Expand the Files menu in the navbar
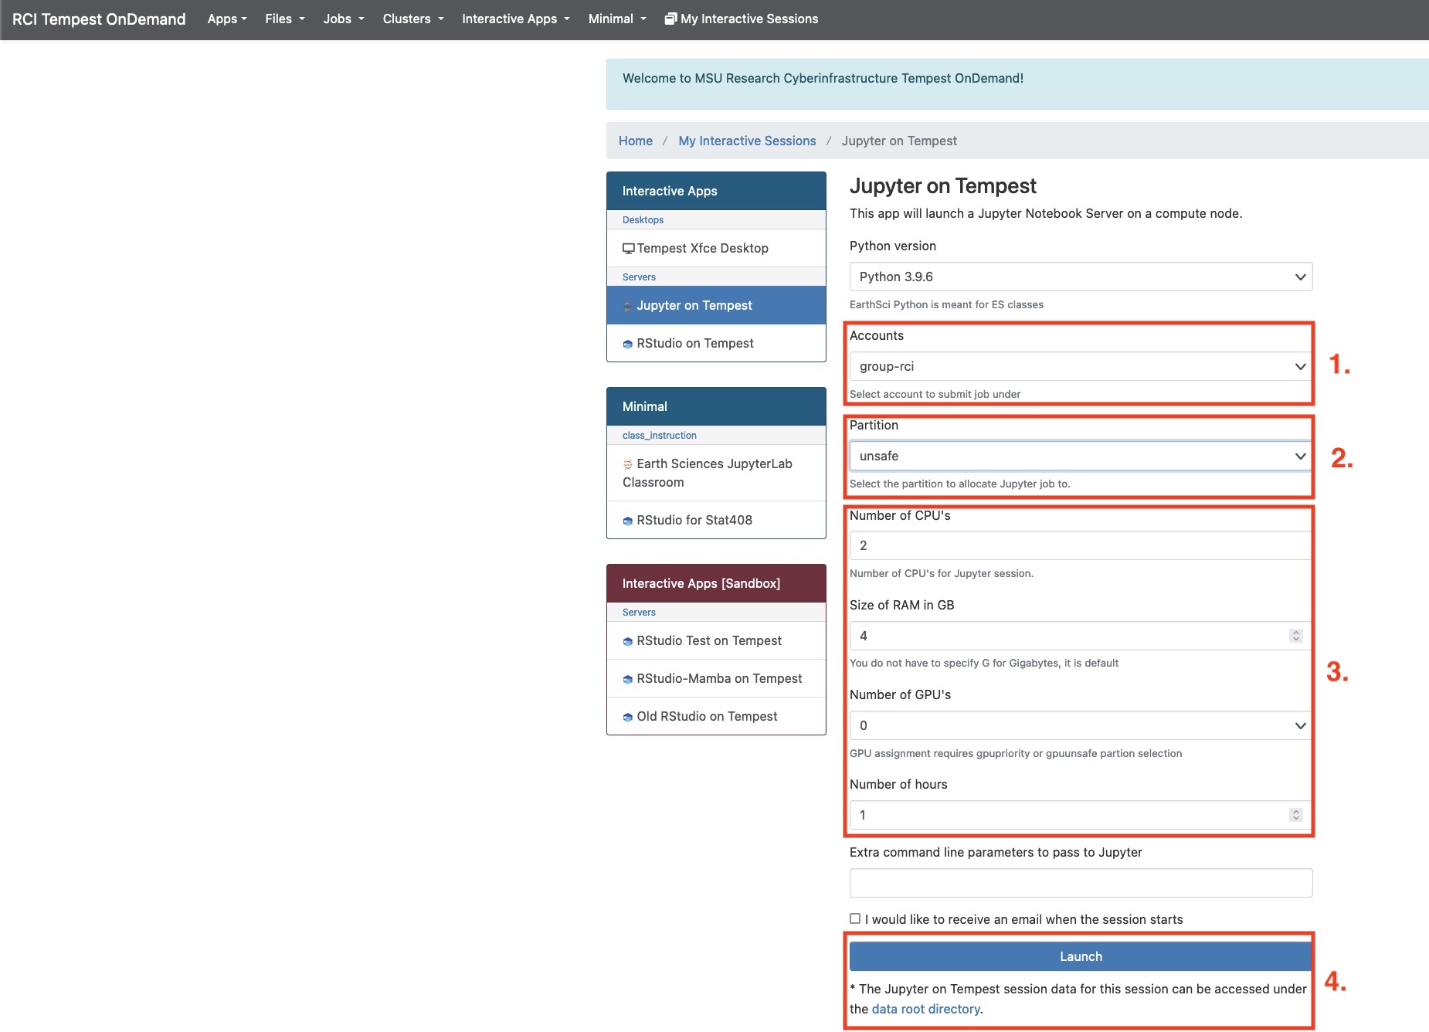This screenshot has width=1429, height=1032. (285, 19)
